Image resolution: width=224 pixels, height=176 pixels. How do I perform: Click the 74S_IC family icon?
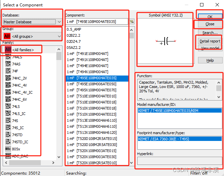point(8,127)
